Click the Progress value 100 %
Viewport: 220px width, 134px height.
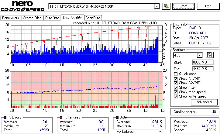coord(211,122)
